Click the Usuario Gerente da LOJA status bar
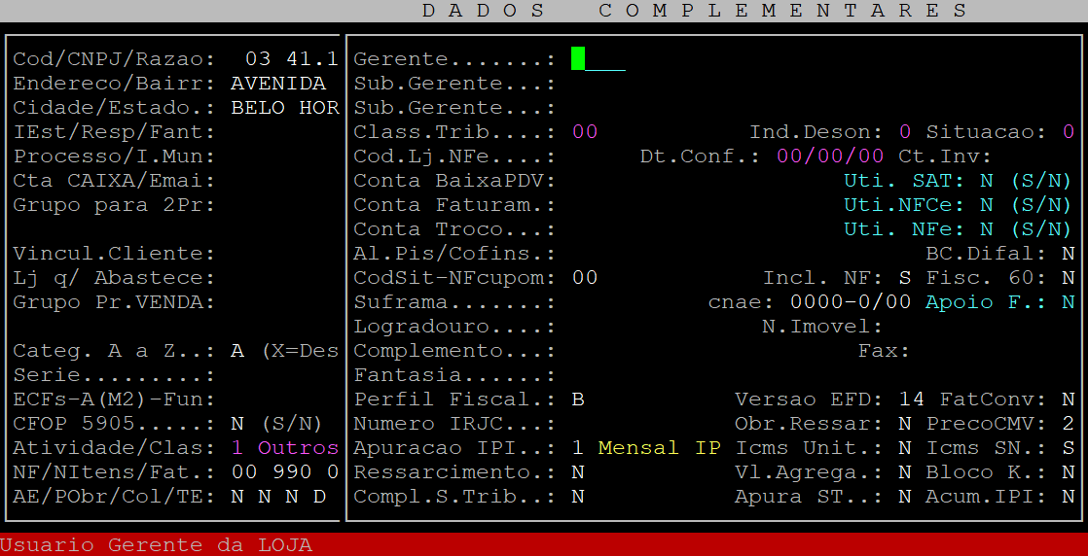This screenshot has height=556, width=1088. 156,545
